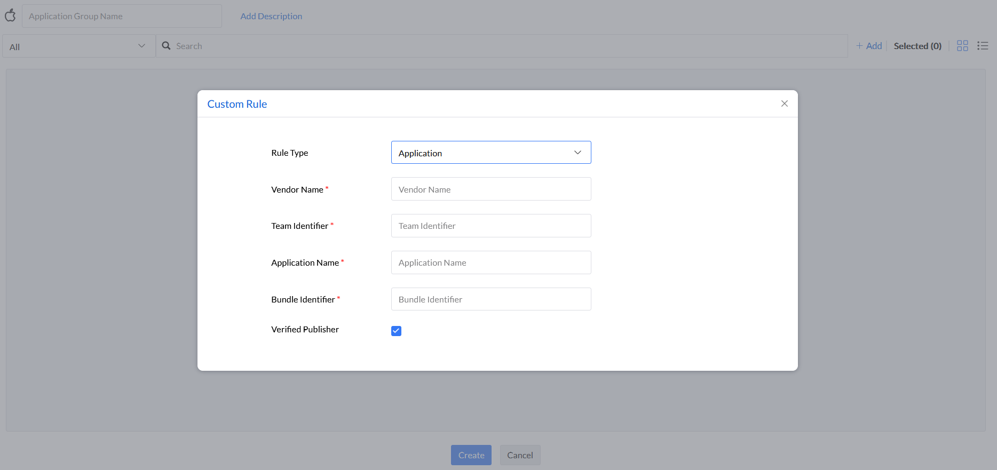The height and width of the screenshot is (470, 997).
Task: Click the + Add link
Action: click(869, 46)
